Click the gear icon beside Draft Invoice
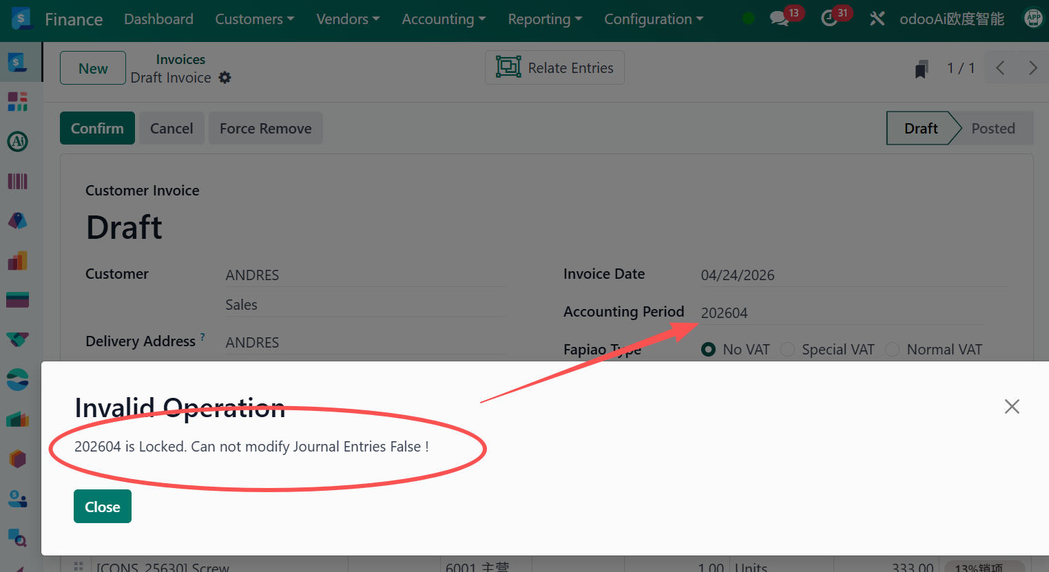This screenshot has width=1049, height=572. point(225,78)
